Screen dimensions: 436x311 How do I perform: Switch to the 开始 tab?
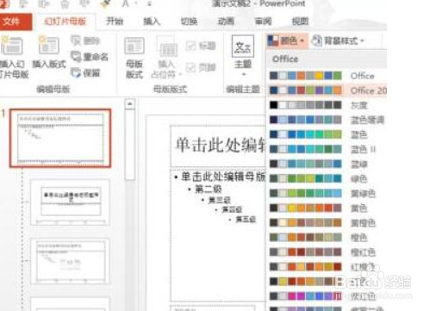pos(115,22)
